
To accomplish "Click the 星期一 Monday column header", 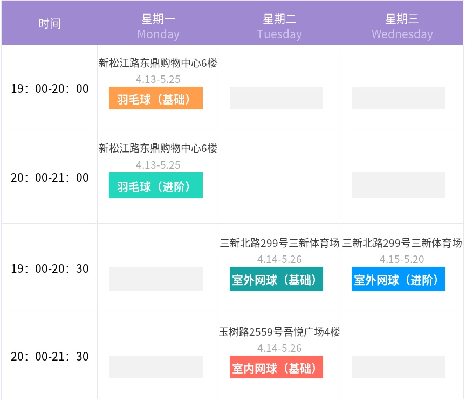I will tap(158, 26).
